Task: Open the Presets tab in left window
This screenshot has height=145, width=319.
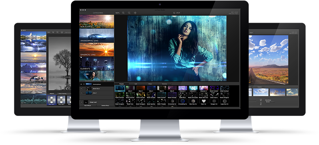Action: [52, 94]
